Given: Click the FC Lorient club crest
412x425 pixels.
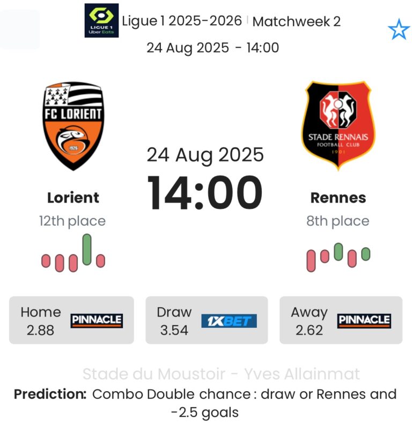Looking at the screenshot, I should click(x=73, y=126).
